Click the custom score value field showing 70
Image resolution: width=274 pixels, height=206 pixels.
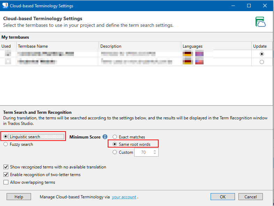tap(144, 152)
